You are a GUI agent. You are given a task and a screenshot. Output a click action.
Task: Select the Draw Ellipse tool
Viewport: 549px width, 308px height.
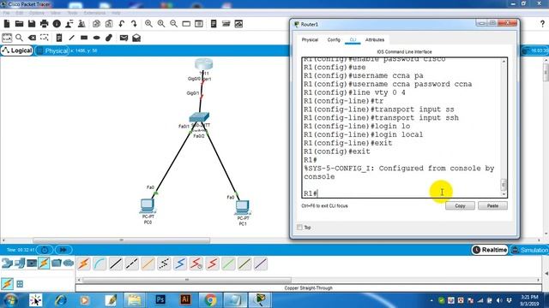point(97,38)
